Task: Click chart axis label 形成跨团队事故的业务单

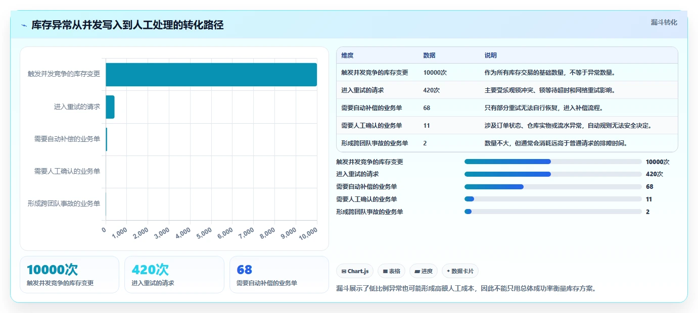Action: click(64, 204)
